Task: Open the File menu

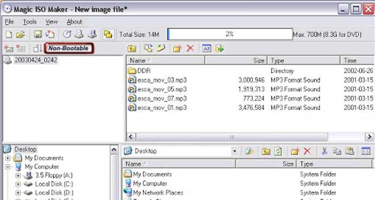Action: pyautogui.click(x=9, y=22)
